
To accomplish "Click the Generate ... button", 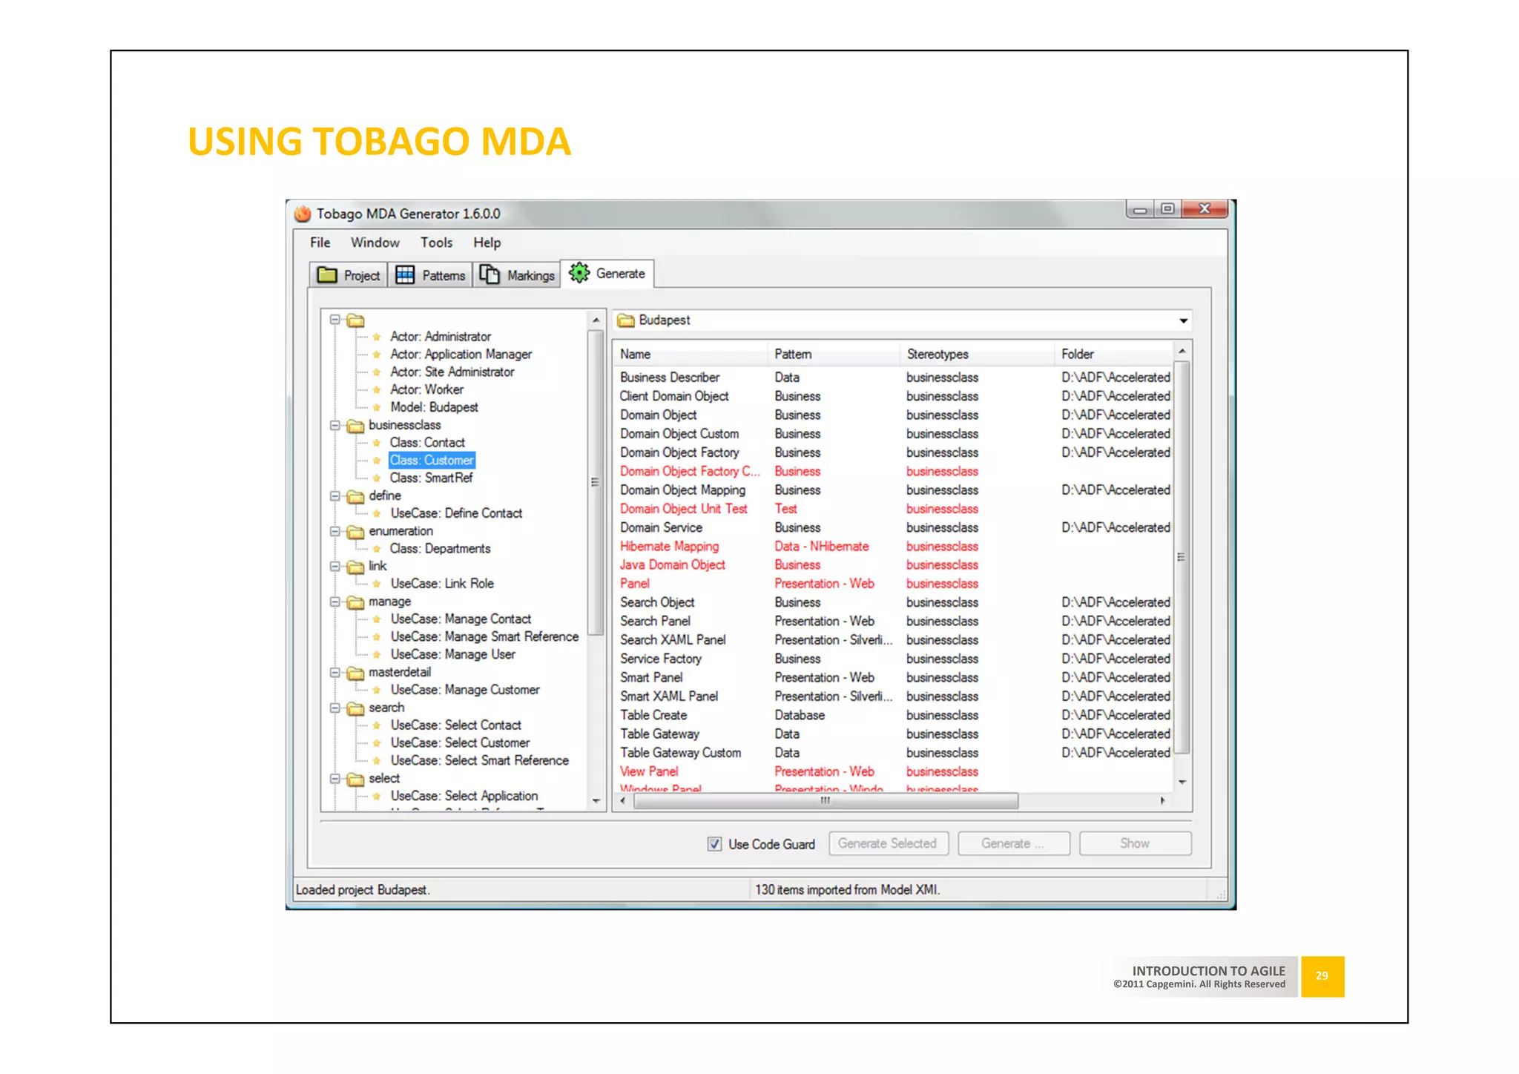I will point(1014,843).
